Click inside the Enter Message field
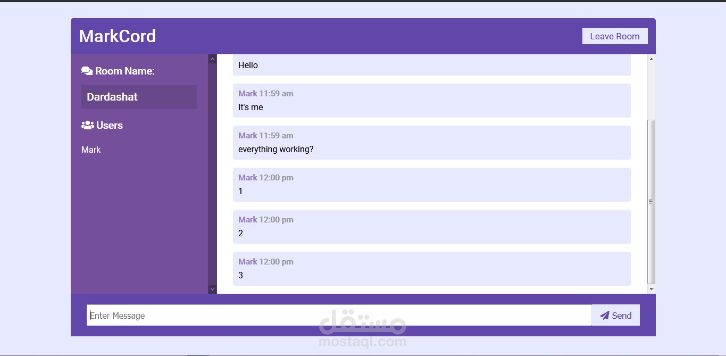Viewport: 726px width, 356px height. click(x=339, y=315)
